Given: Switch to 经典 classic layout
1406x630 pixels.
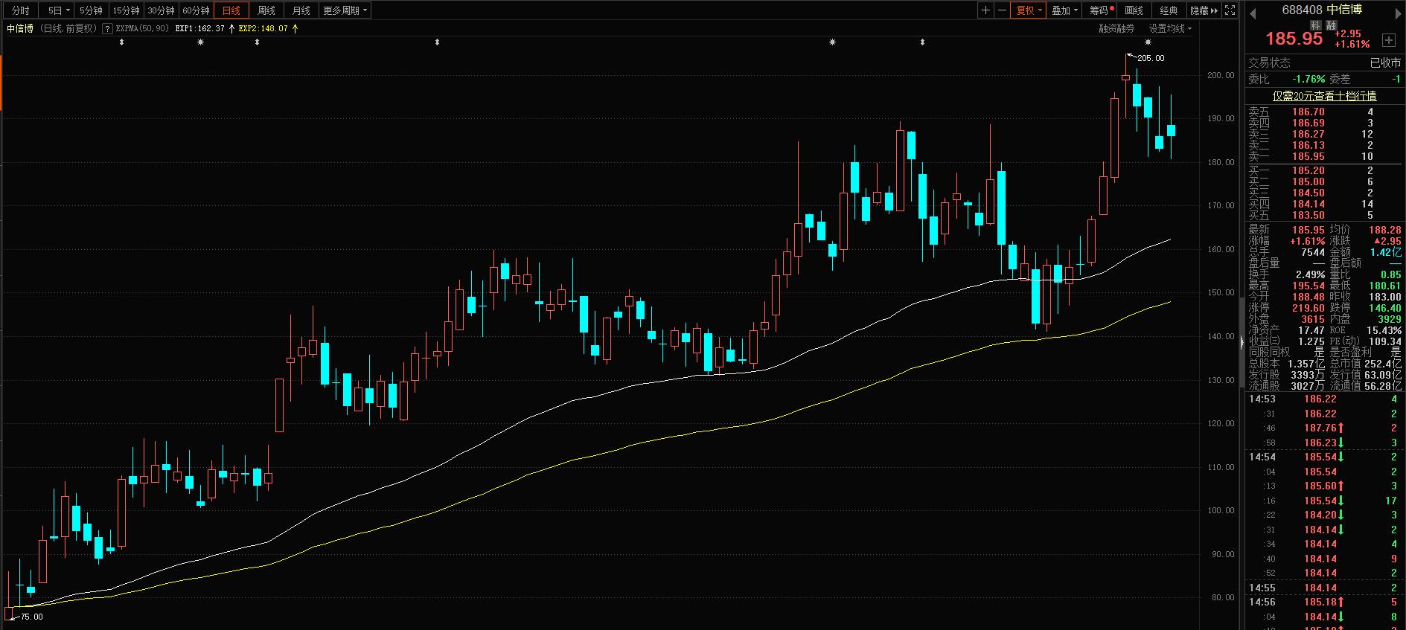Looking at the screenshot, I should pos(1169,10).
